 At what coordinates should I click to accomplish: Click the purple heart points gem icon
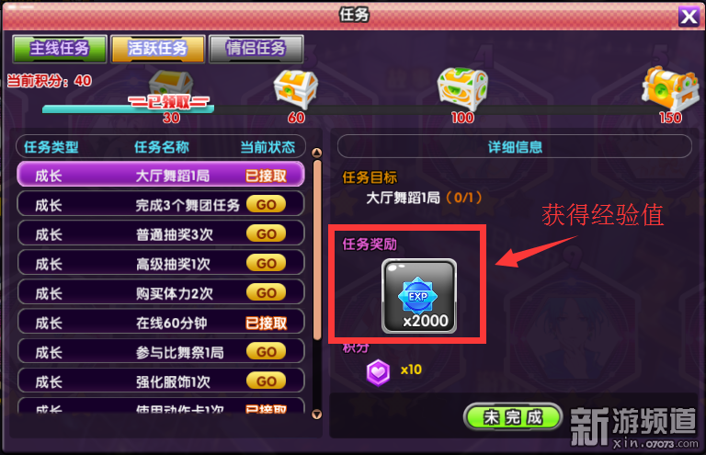378,372
